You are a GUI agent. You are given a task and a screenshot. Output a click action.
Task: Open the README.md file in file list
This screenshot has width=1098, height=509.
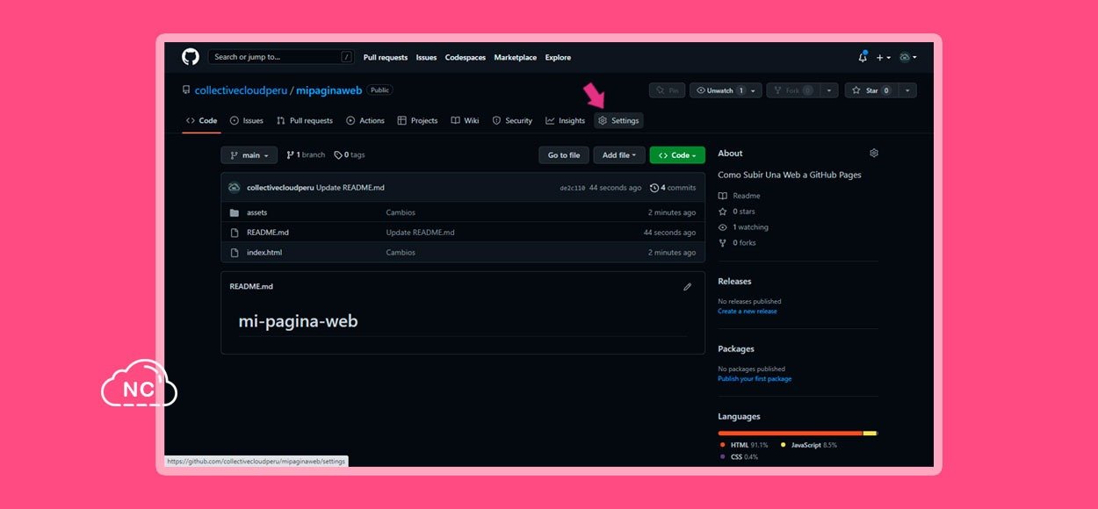268,233
